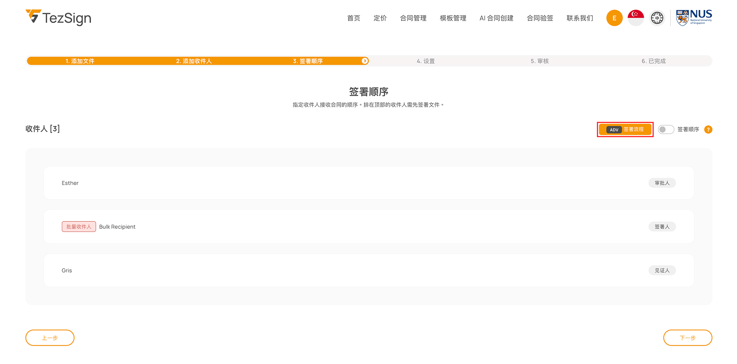737x364 pixels.
Task: Open the 联系我们 contact link
Action: click(580, 18)
